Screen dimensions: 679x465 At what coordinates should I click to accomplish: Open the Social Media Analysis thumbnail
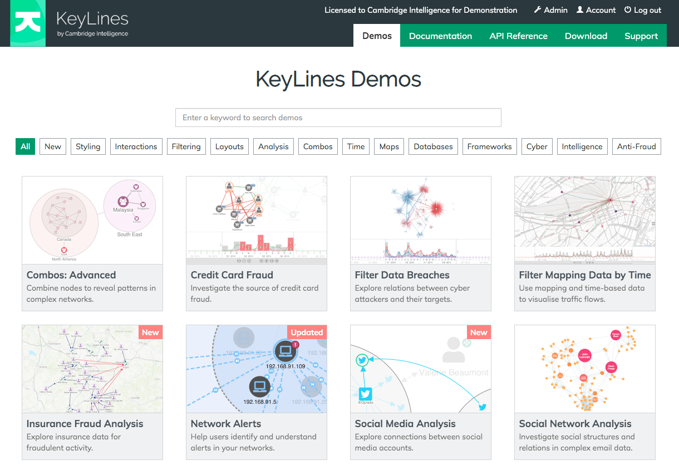tap(421, 369)
